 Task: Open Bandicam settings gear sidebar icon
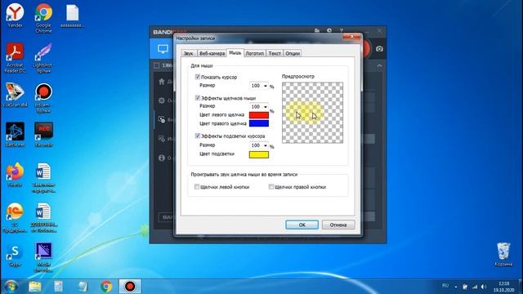[162, 100]
